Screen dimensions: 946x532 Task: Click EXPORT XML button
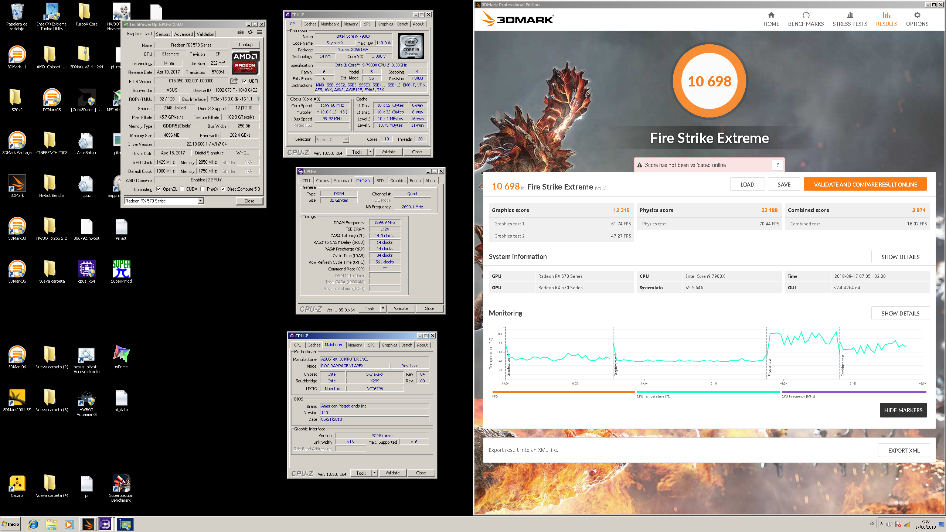click(x=904, y=450)
